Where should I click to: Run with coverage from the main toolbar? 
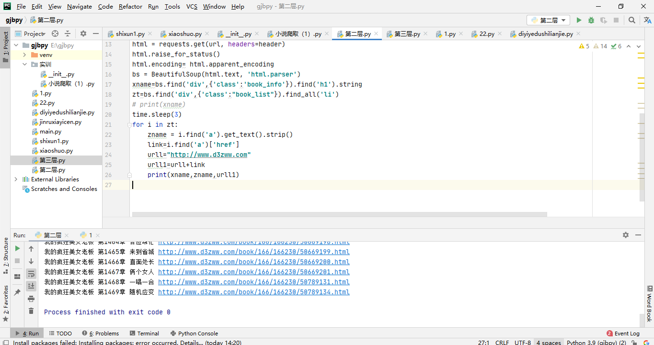[604, 20]
